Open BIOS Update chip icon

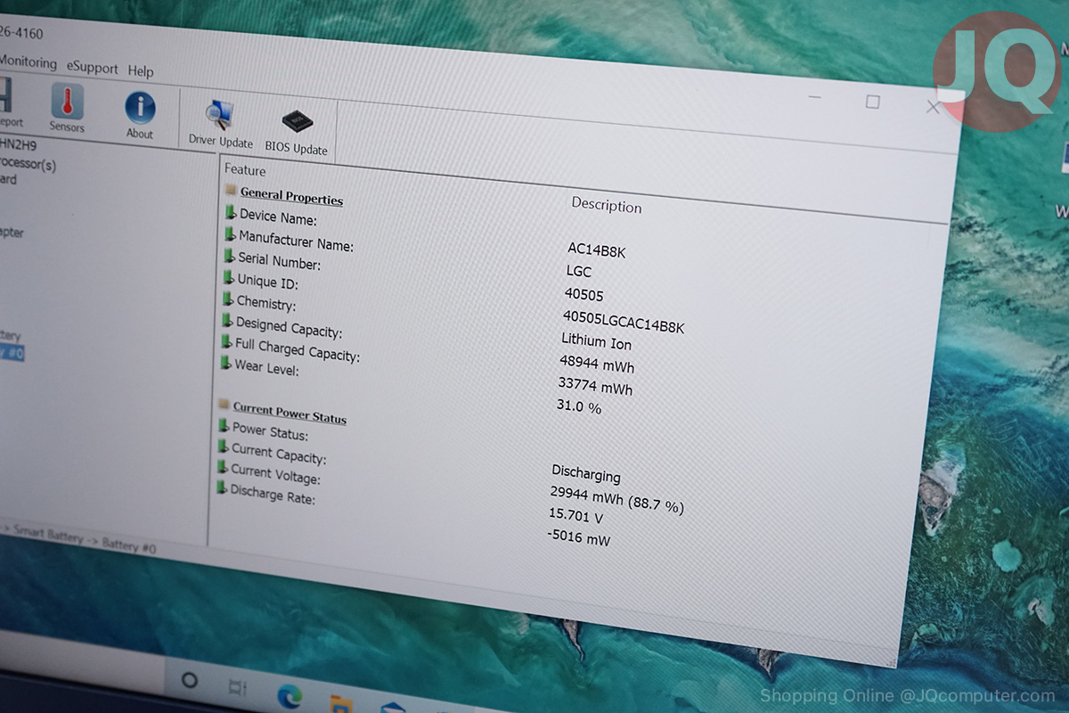pos(297,131)
